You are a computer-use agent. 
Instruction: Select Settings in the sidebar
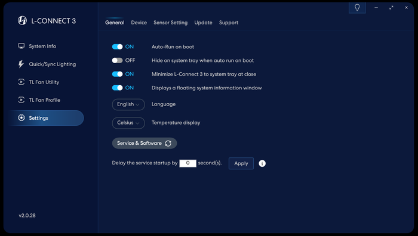[46, 118]
